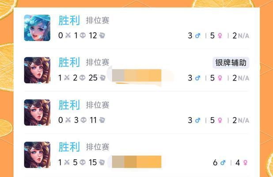Click the skull deaths icon in first match
273x177 pixels.
83,35
